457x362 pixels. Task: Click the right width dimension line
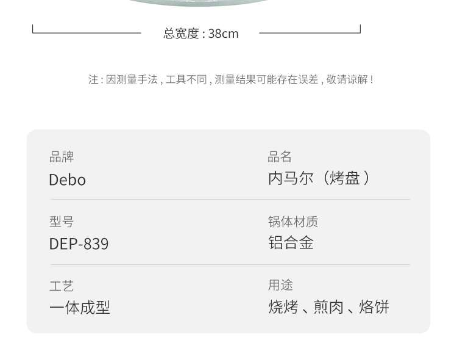tap(310, 32)
